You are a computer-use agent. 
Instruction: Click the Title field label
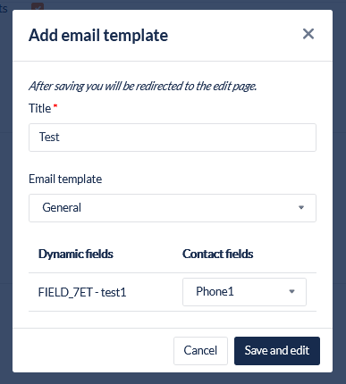(x=39, y=108)
